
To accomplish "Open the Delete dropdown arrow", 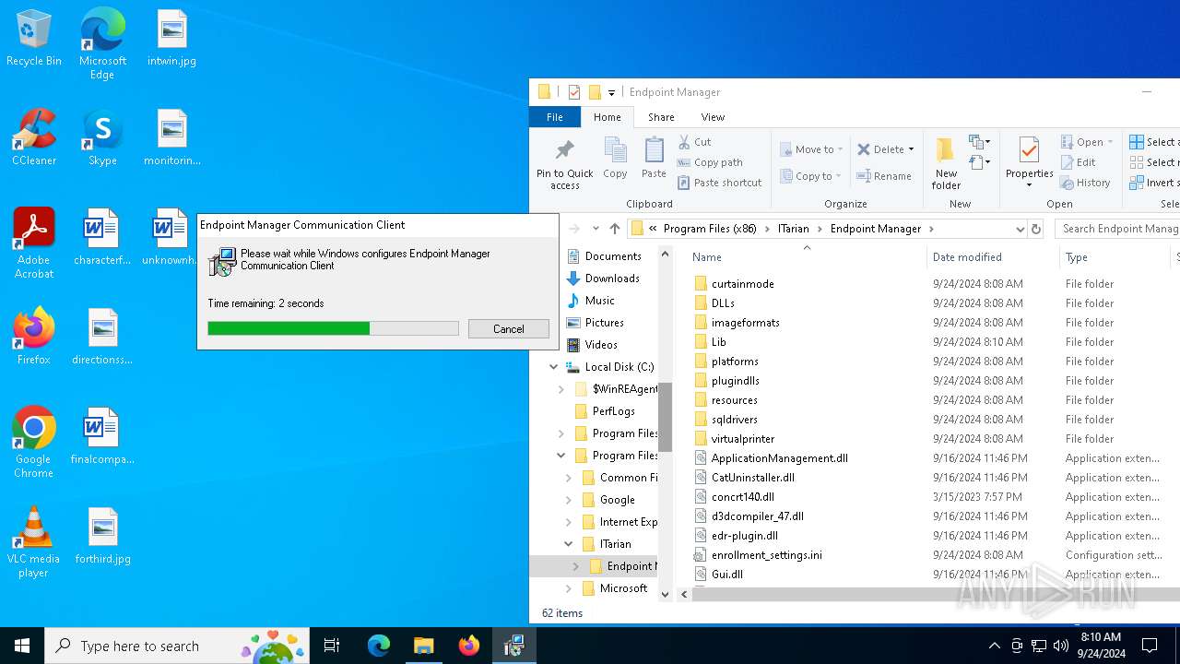I will (x=911, y=149).
